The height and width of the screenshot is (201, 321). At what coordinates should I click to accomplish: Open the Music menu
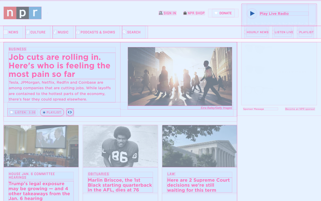[63, 32]
